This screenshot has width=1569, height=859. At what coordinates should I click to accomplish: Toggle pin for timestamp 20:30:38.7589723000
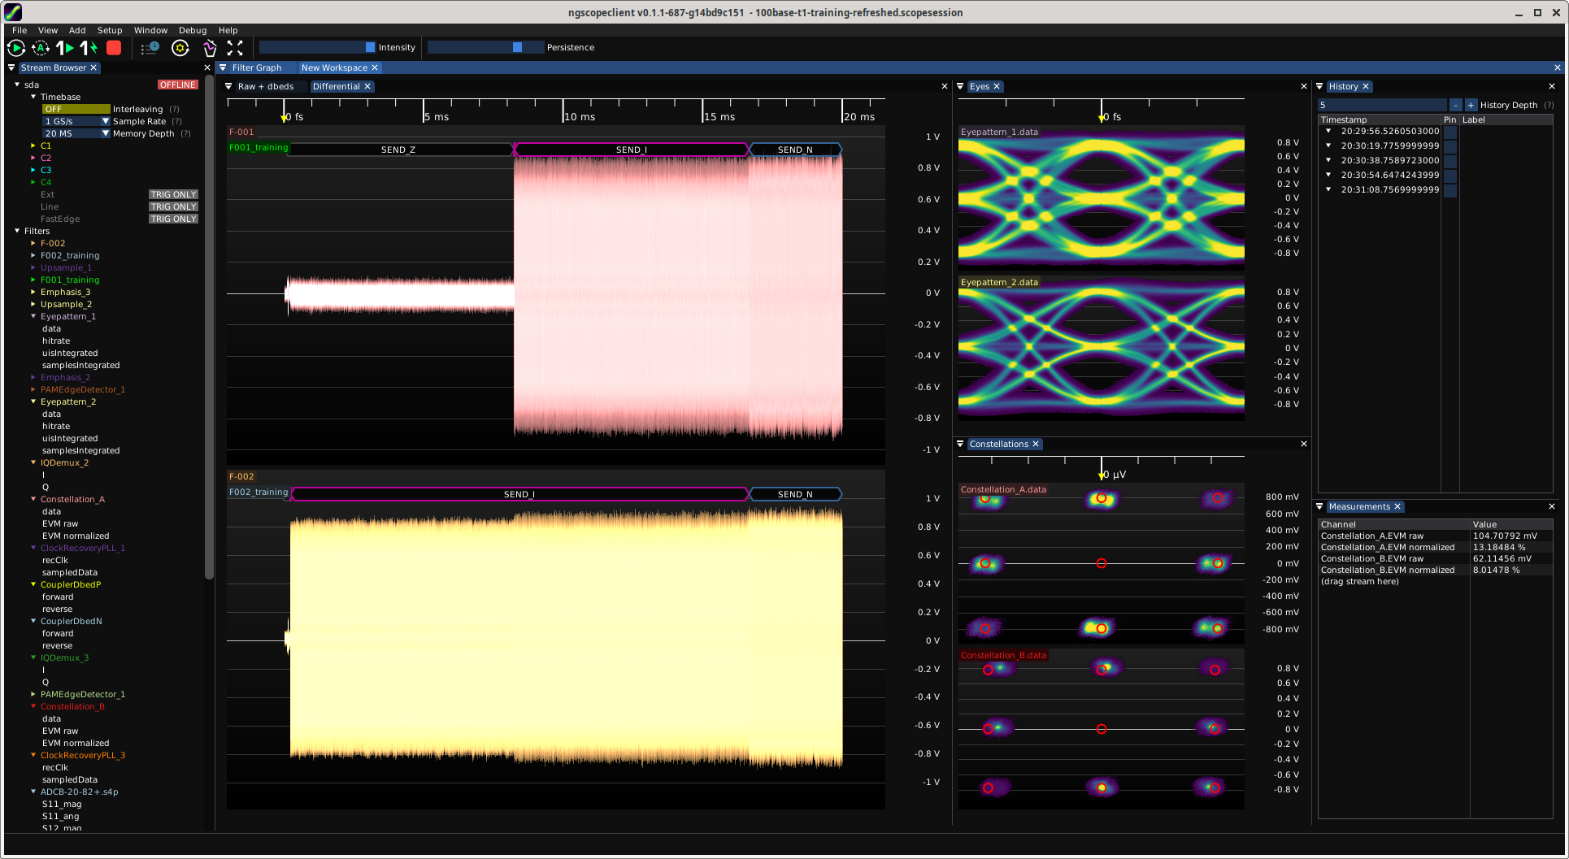[x=1450, y=161]
